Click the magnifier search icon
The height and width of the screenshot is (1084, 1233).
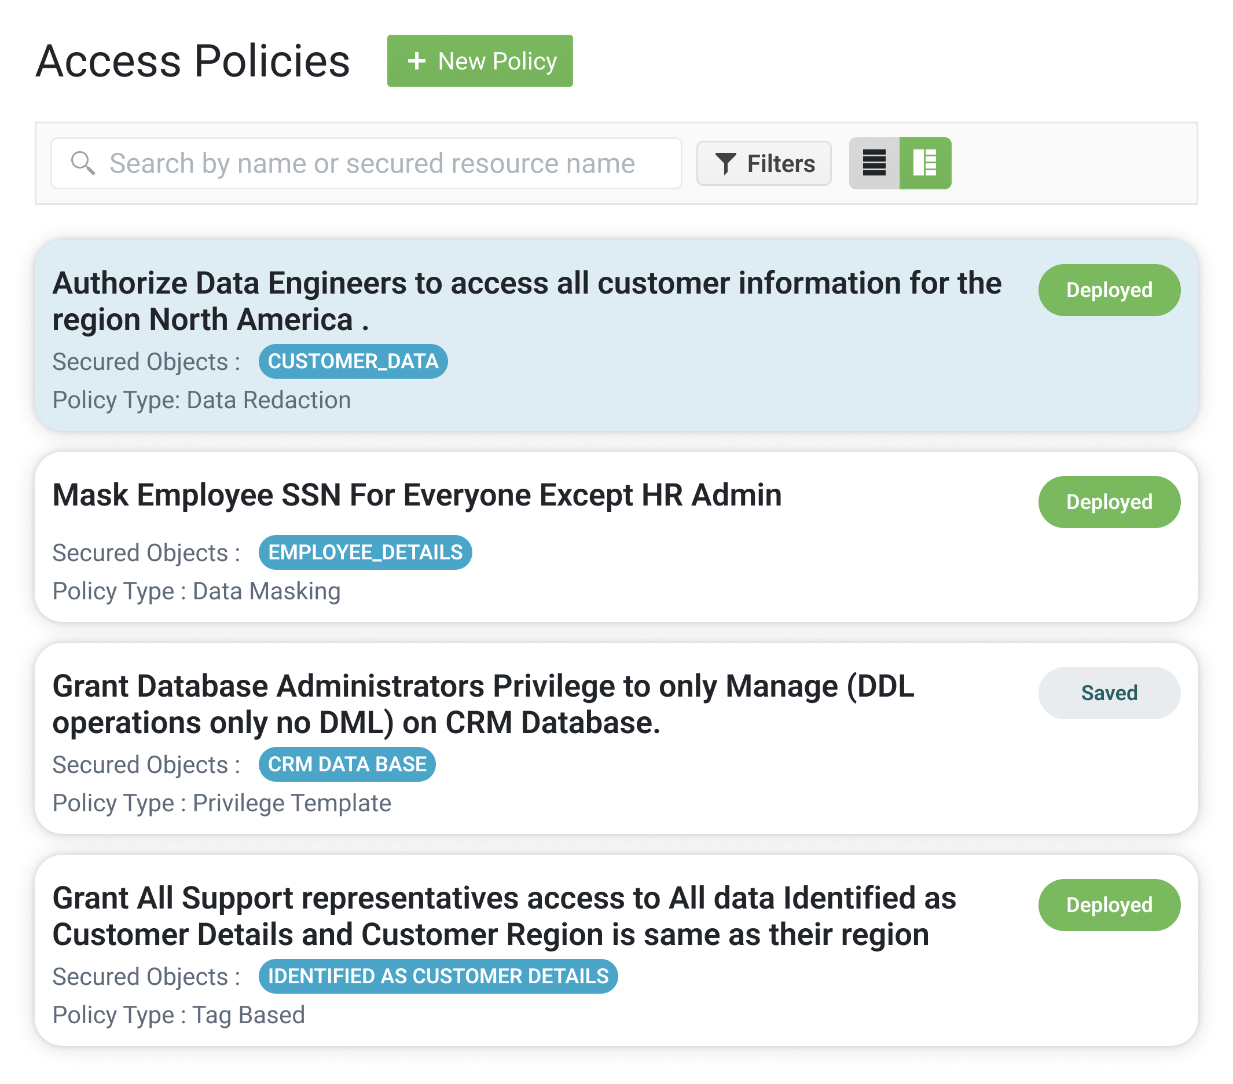point(83,163)
